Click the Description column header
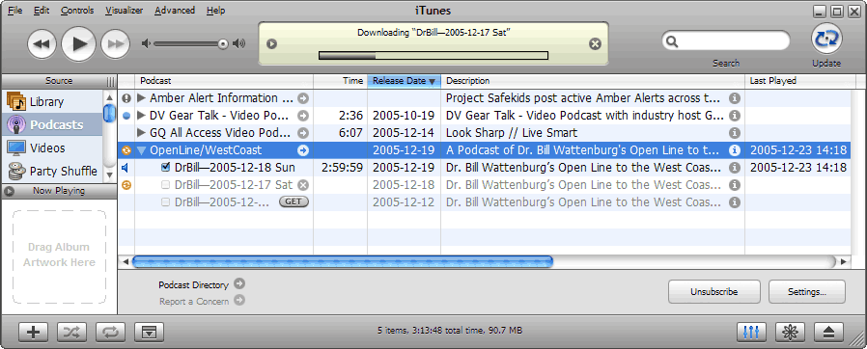Screen dimensions: 867x349 click(x=593, y=81)
